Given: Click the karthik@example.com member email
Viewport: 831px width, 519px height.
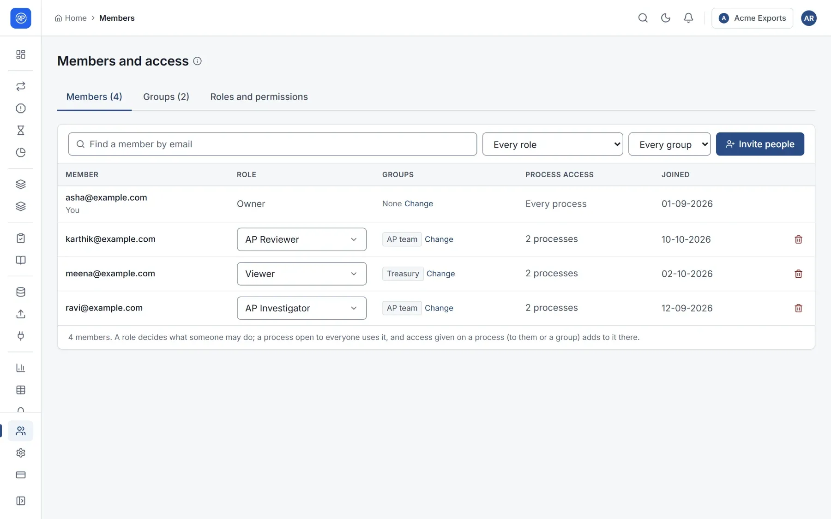Looking at the screenshot, I should coord(110,239).
